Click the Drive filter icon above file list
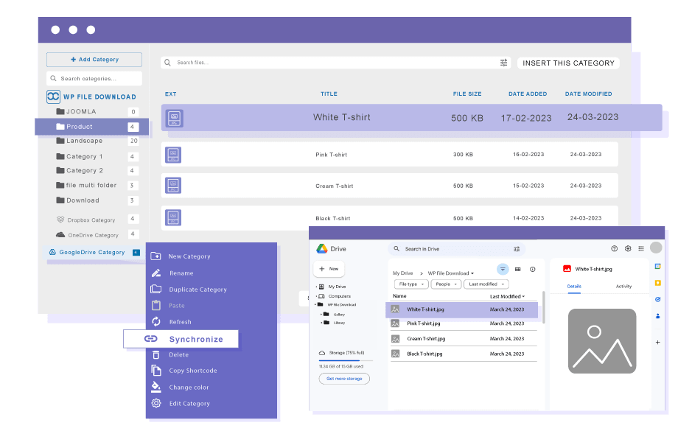Screen dimensions: 678x431 (x=503, y=270)
